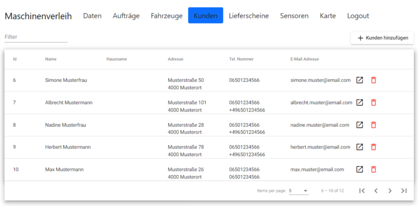
Task: Click email nadine.muster@email.com
Action: point(319,125)
